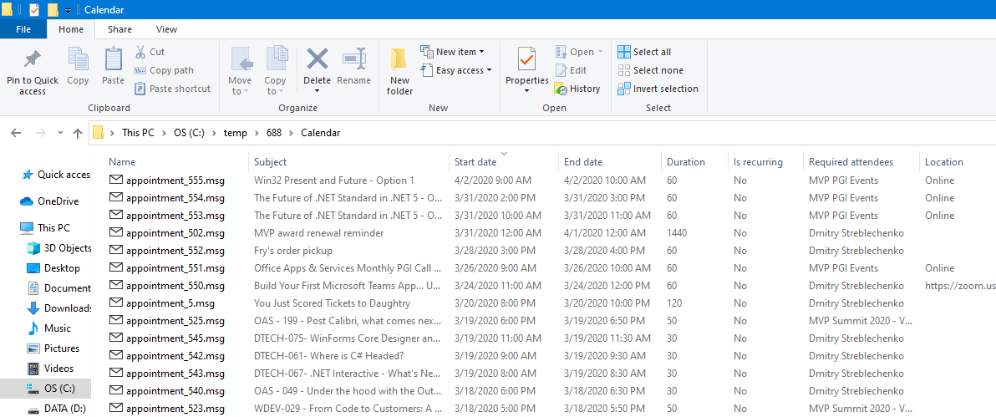The image size is (996, 417).
Task: Click Pin to Quick access icon
Action: (33, 60)
